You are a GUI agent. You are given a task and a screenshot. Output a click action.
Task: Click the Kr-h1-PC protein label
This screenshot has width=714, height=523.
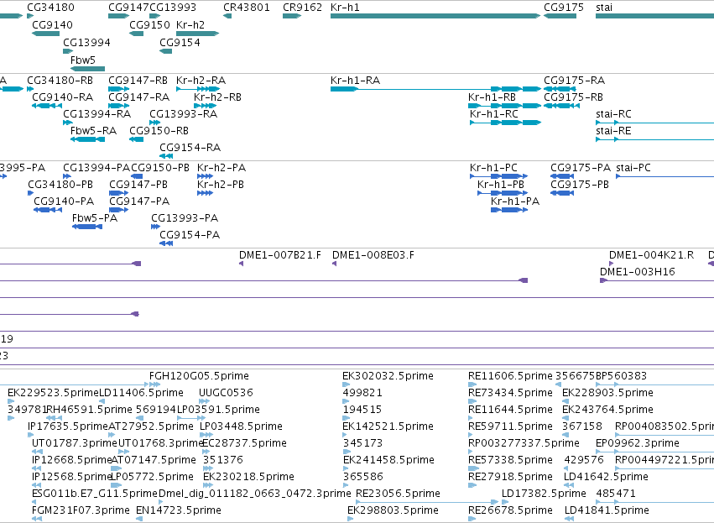click(x=493, y=168)
